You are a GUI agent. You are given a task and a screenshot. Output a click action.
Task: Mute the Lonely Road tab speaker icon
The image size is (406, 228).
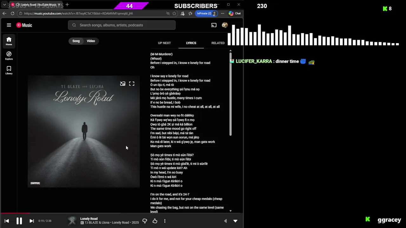pos(18,5)
